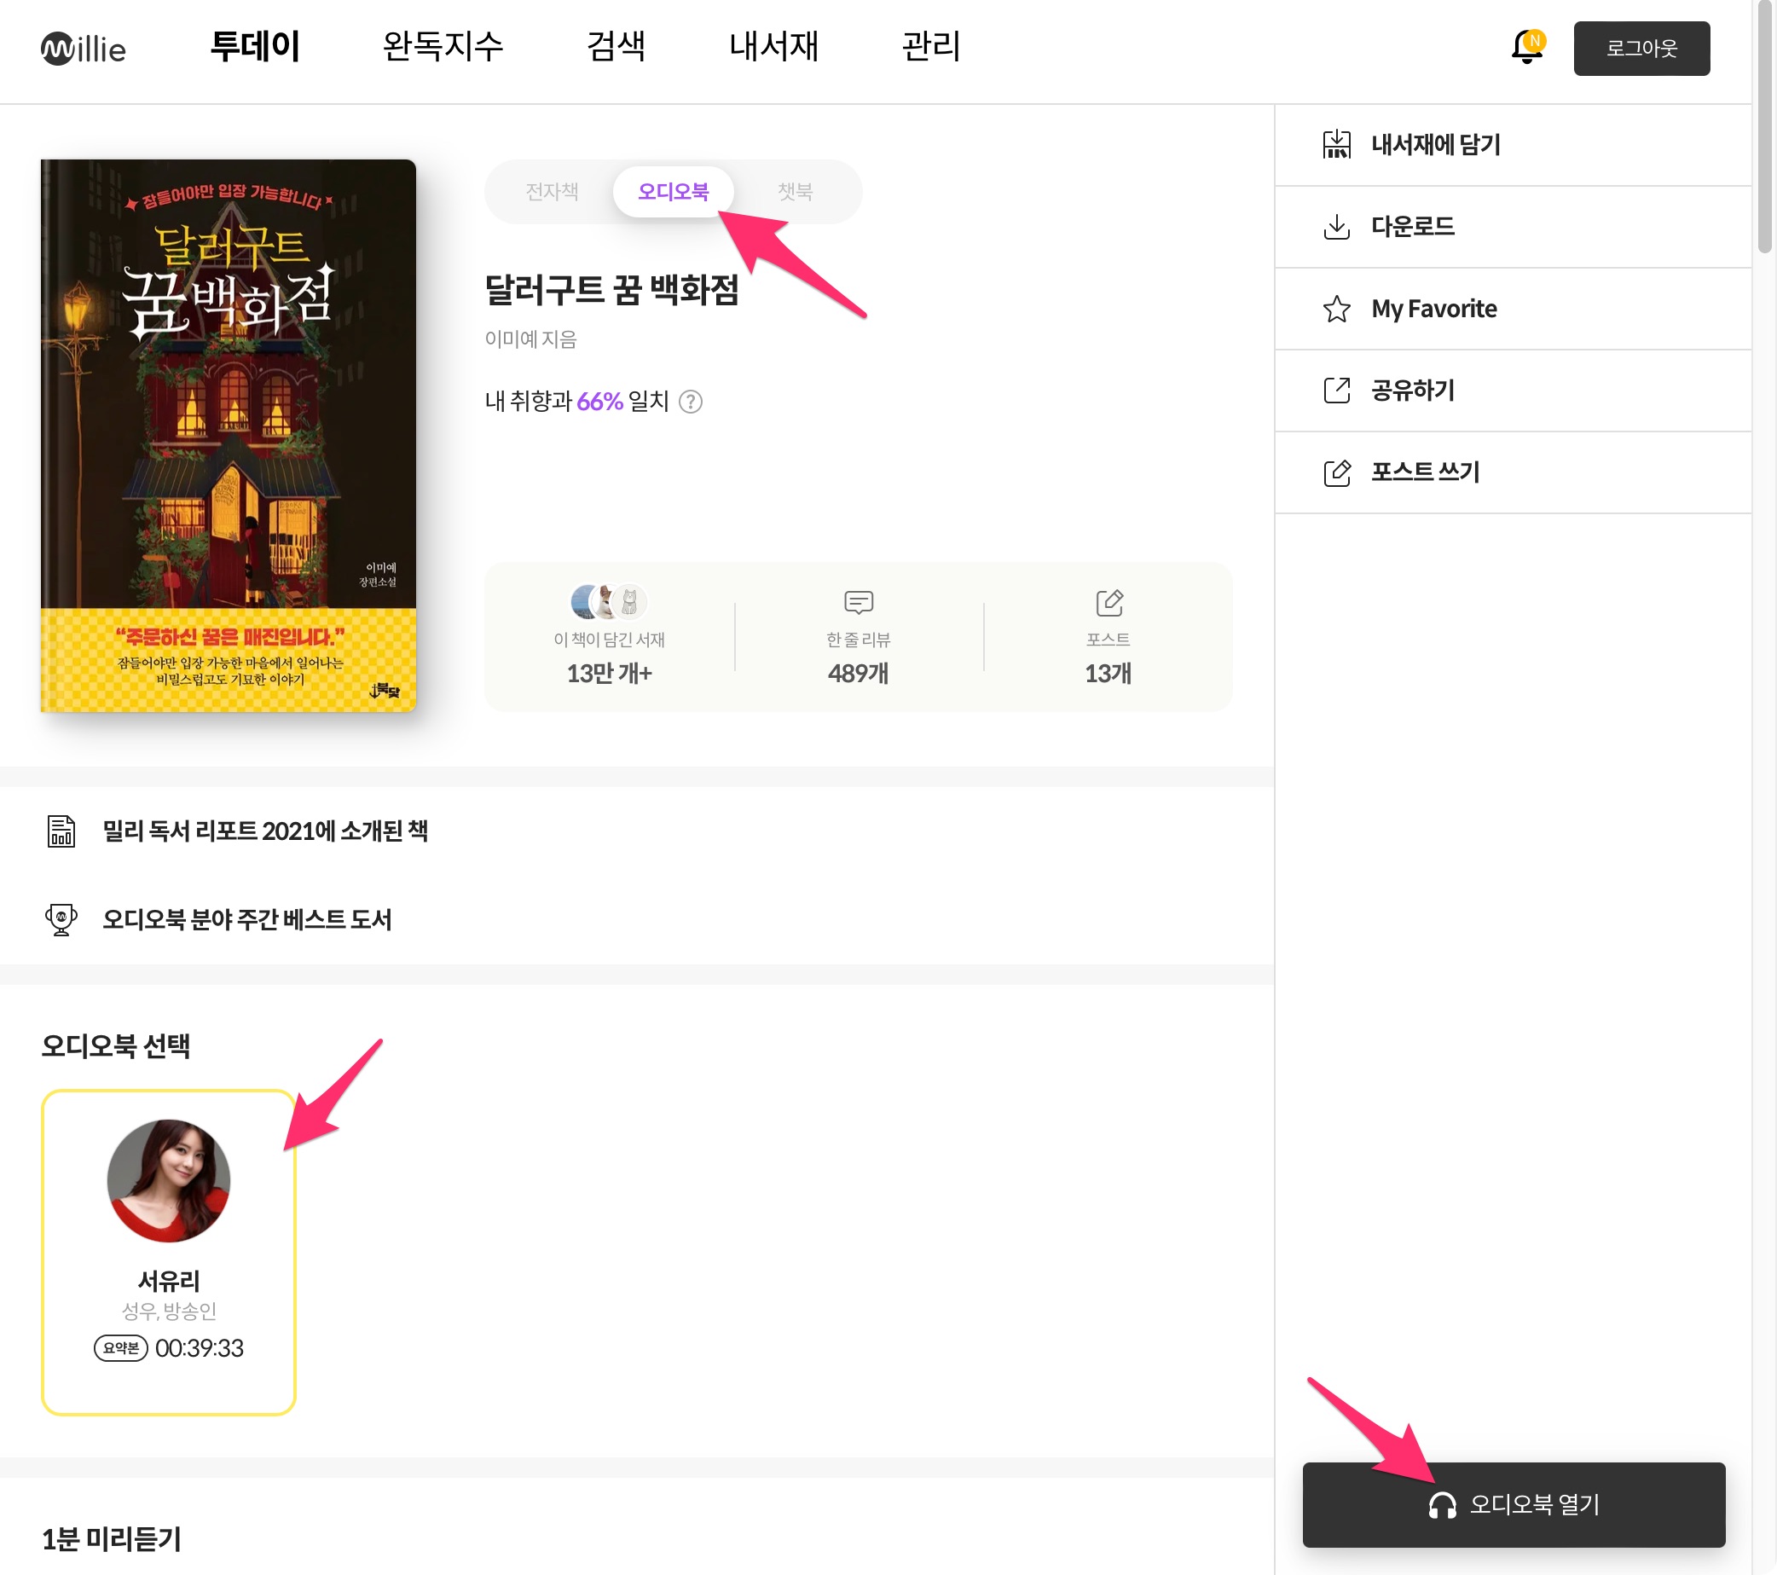The width and height of the screenshot is (1777, 1575).
Task: Select the 오디오북 format toggle
Action: click(x=673, y=191)
